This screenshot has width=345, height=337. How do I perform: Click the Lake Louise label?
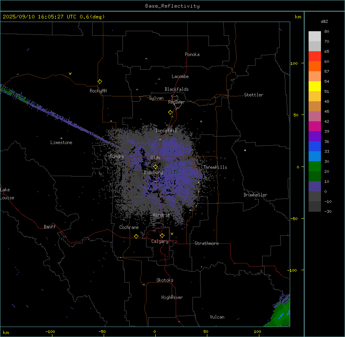point(7,194)
